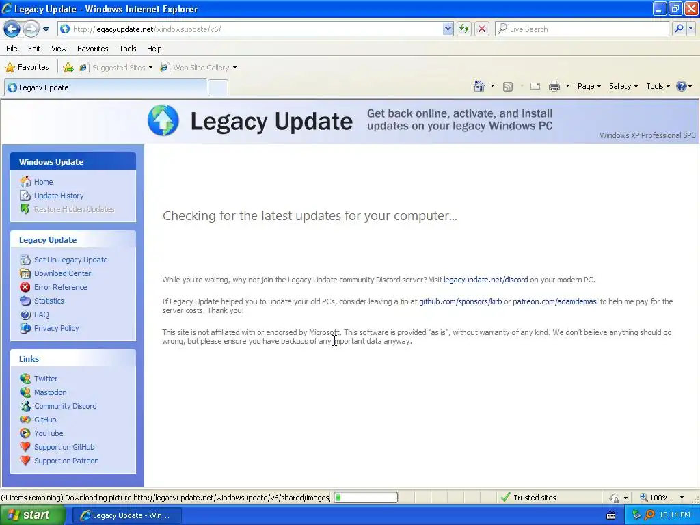
Task: Click the Live Search input box
Action: [582, 29]
